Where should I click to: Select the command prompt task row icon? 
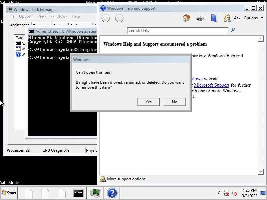click(18, 43)
